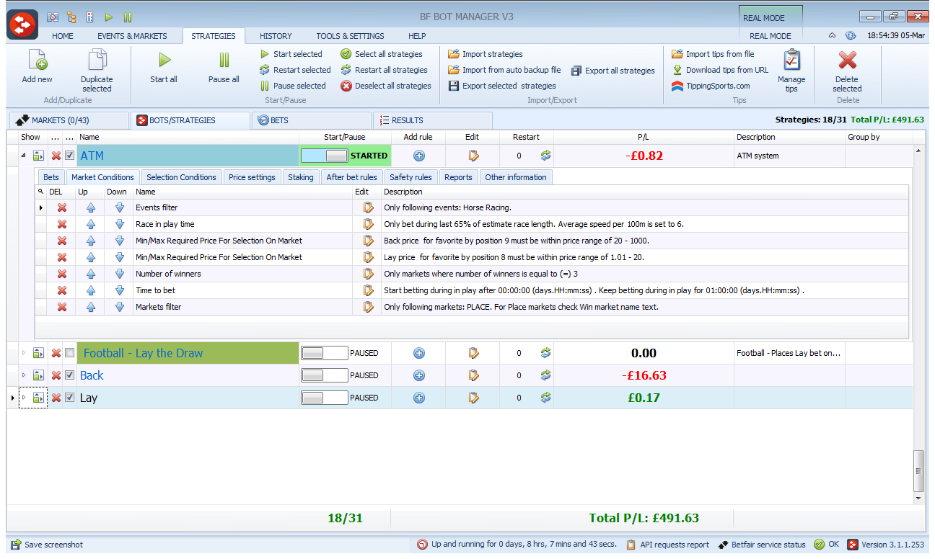This screenshot has width=935, height=559.
Task: Toggle ATM STARTED switch to pause
Action: tap(324, 156)
